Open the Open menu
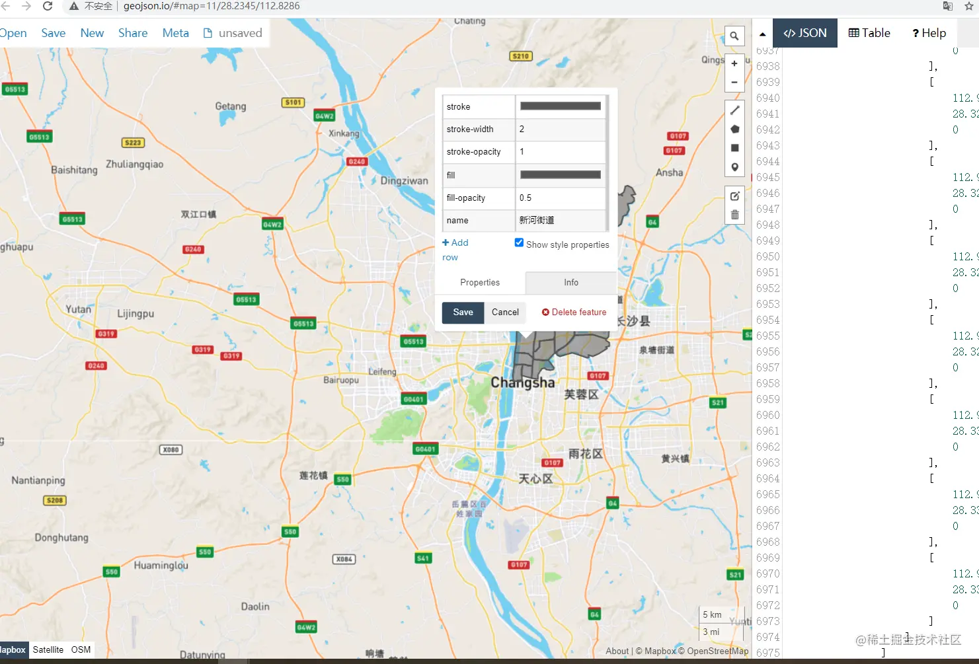The height and width of the screenshot is (664, 979). [x=13, y=33]
